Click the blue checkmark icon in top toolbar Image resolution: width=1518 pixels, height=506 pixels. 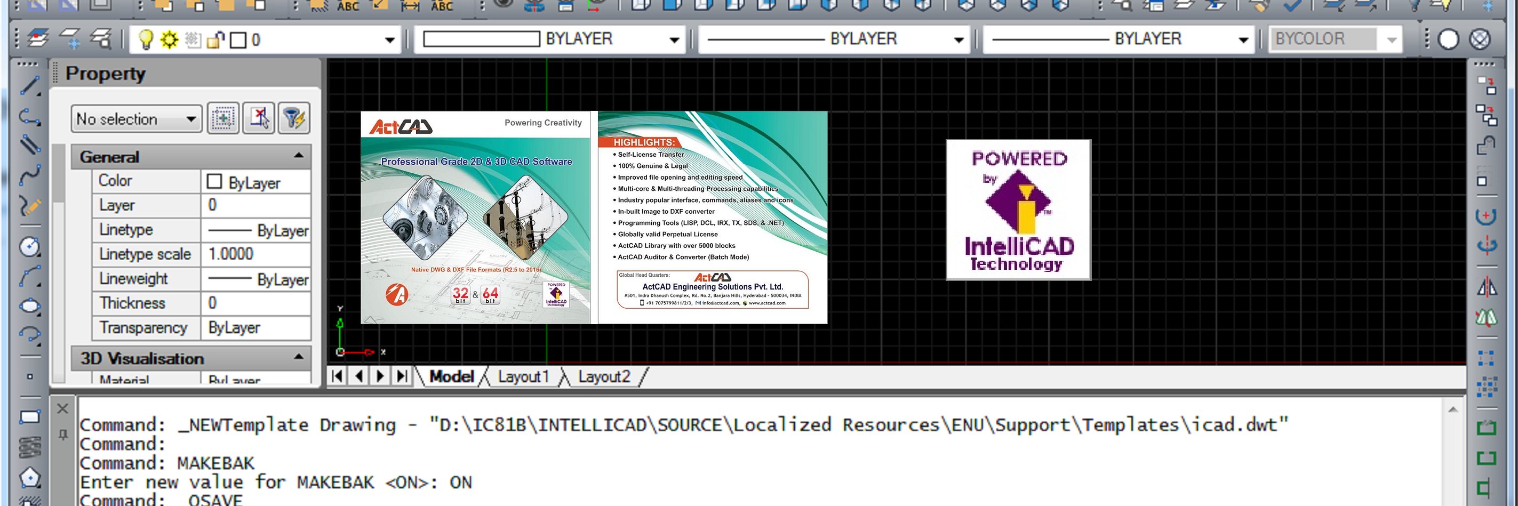coord(1293,6)
